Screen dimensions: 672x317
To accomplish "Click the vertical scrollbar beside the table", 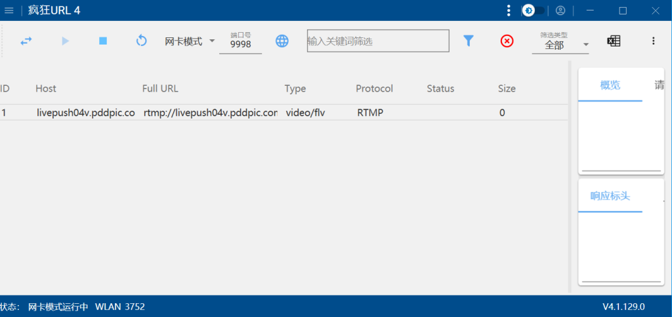I will point(570,177).
